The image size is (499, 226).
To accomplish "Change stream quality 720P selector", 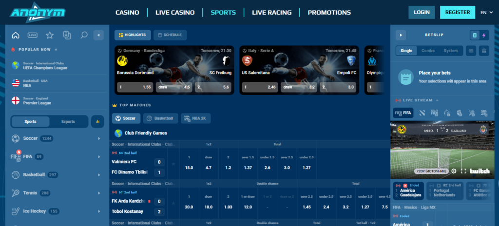I will (431, 171).
